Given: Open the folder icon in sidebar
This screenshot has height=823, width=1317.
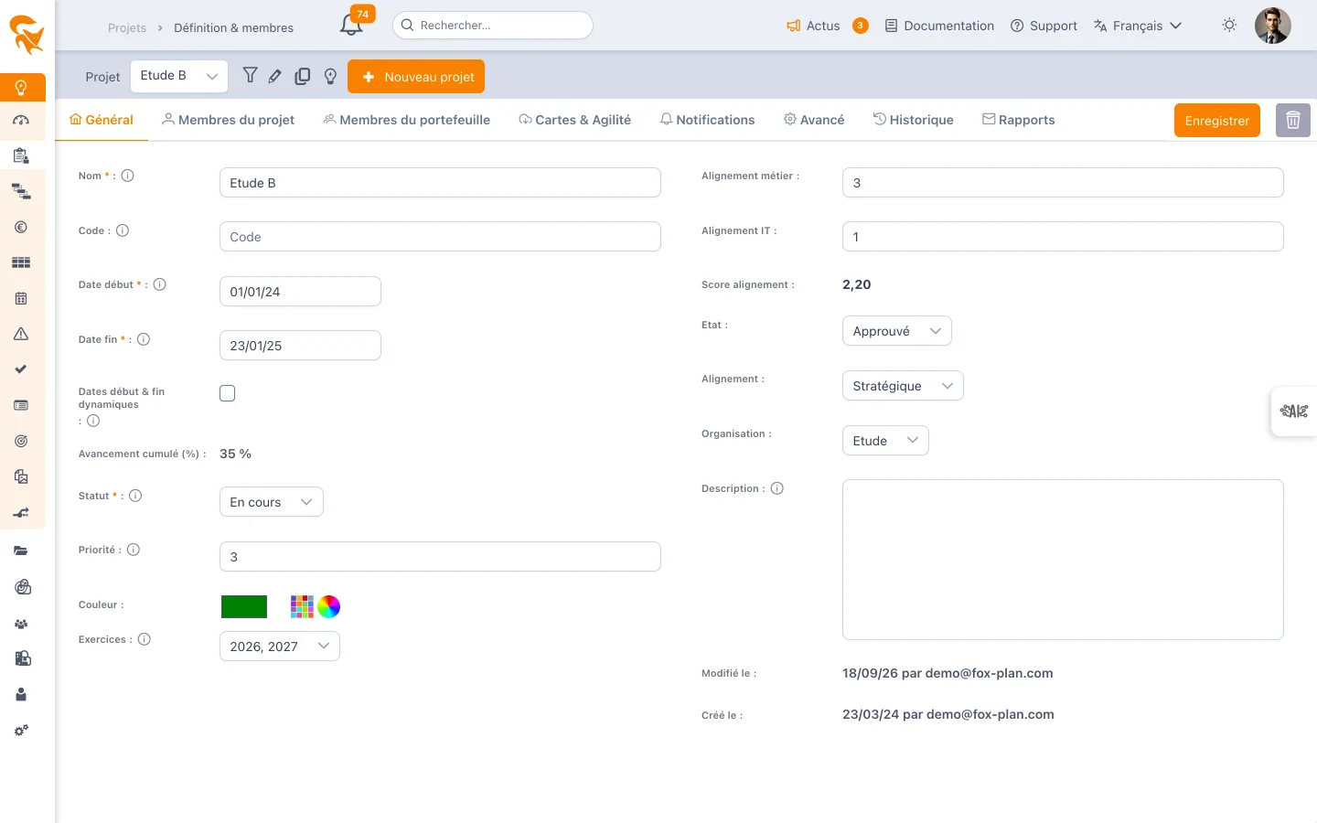Looking at the screenshot, I should [21, 550].
